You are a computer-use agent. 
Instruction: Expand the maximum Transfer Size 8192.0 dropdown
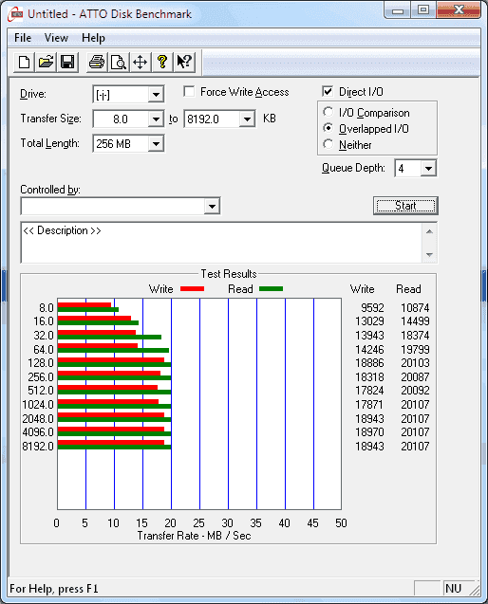247,119
